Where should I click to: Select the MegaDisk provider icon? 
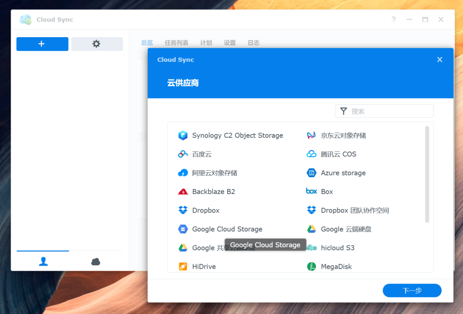click(x=312, y=266)
